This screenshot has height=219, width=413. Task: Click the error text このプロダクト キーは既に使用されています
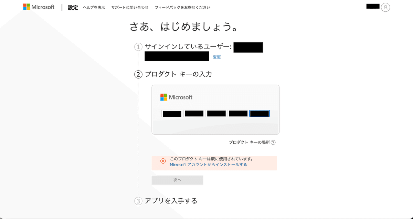(212, 159)
